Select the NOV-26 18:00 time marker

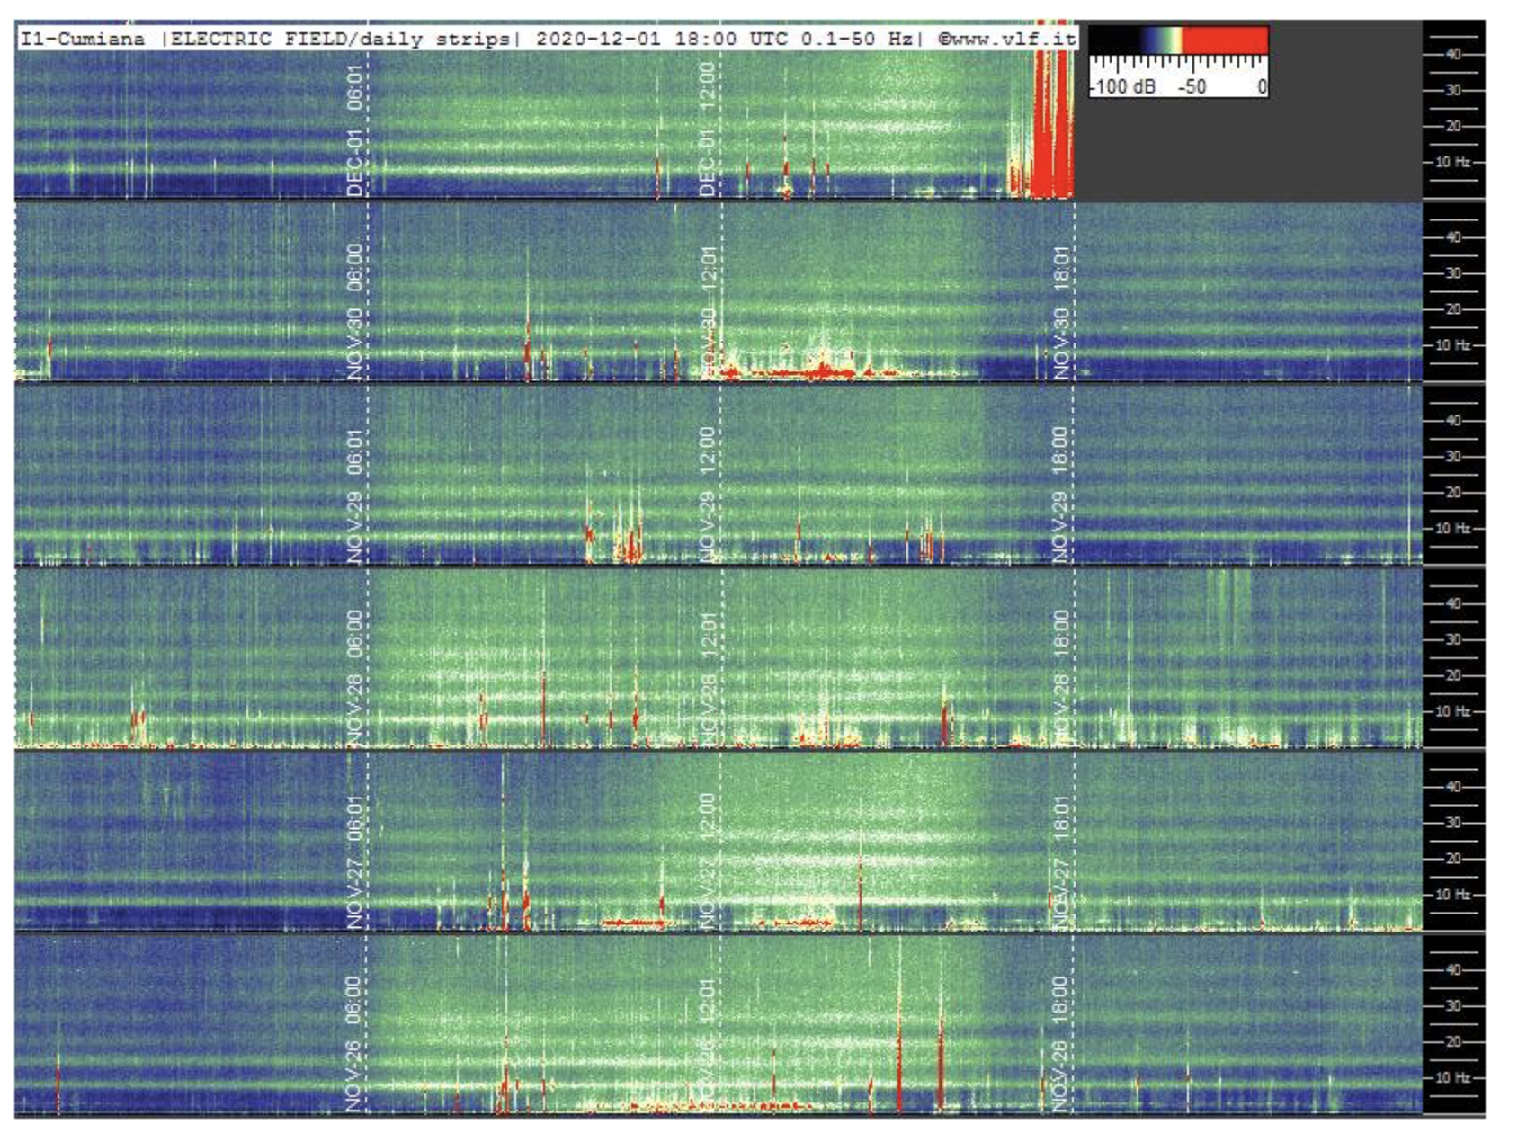[x=1061, y=1044]
